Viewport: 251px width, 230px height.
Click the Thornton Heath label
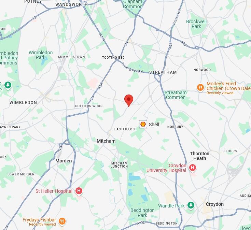tap(200, 156)
